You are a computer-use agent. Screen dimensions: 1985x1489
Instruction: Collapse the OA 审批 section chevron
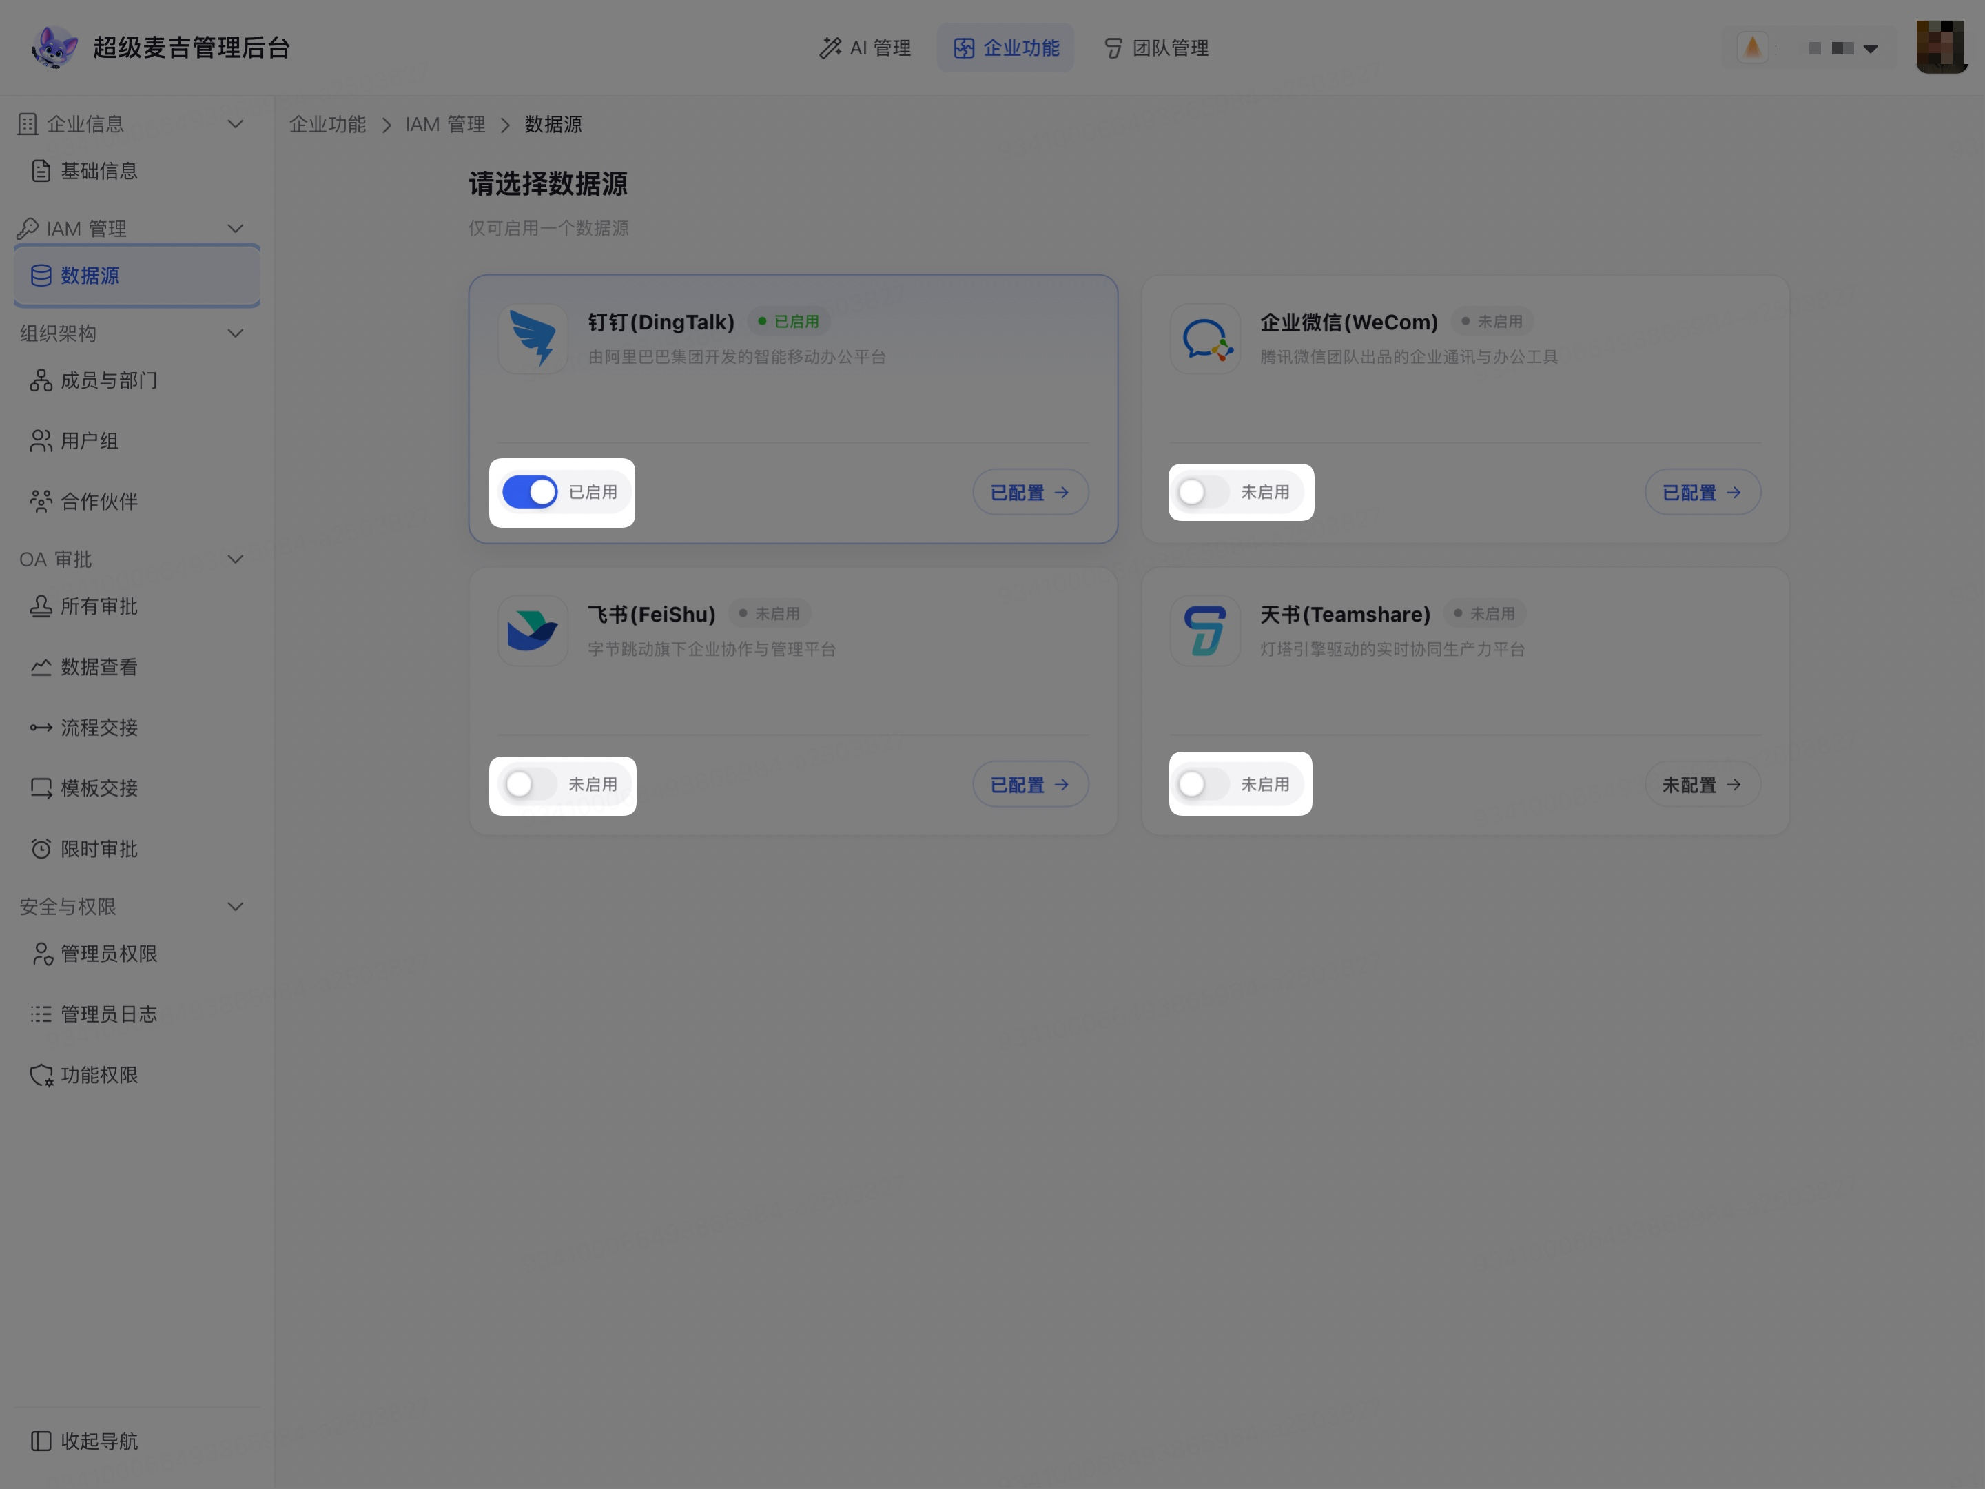(x=235, y=559)
